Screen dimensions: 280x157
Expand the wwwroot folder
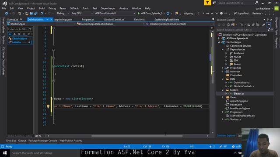pyautogui.click(x=223, y=72)
